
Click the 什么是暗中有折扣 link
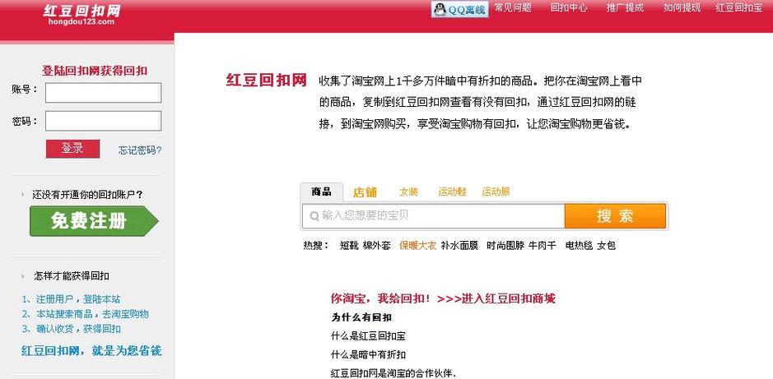[368, 355]
